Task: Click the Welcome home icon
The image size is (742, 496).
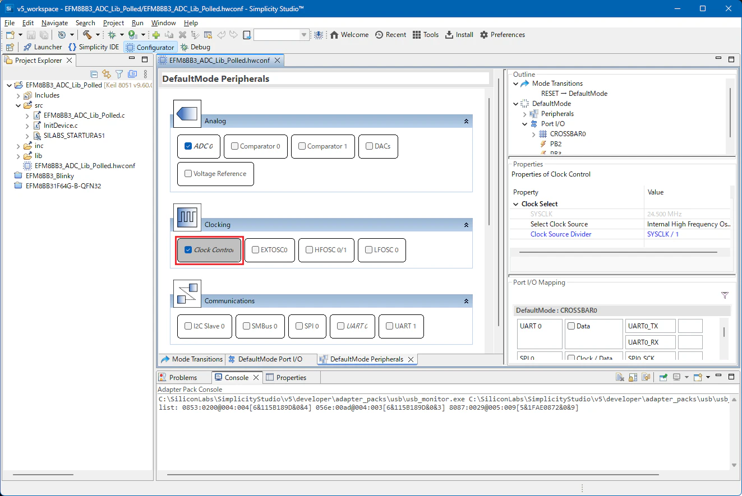Action: pos(334,35)
